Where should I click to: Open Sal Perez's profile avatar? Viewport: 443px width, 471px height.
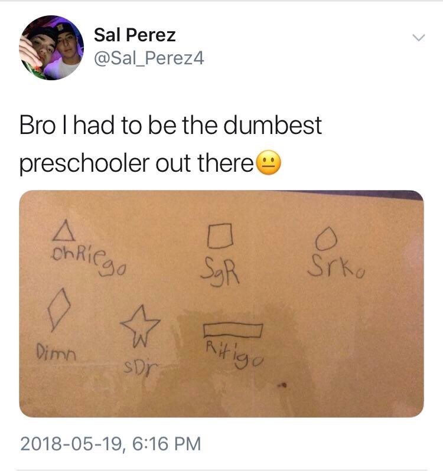click(x=51, y=48)
